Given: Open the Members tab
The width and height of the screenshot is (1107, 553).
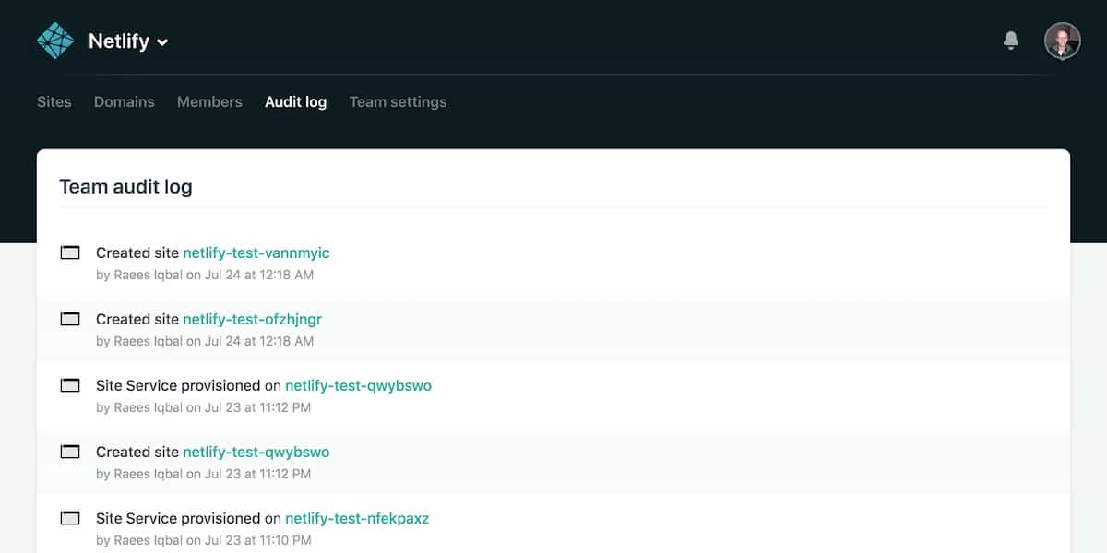Looking at the screenshot, I should [x=209, y=102].
